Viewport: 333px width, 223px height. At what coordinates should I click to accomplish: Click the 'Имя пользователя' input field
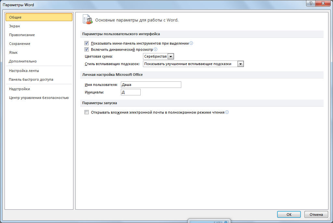pos(151,85)
